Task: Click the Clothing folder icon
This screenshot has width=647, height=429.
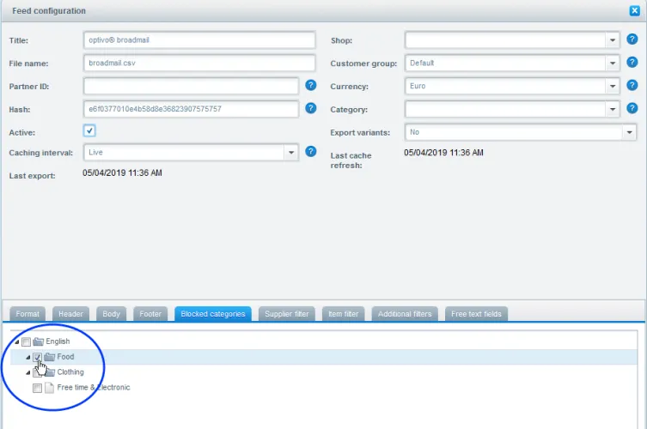Action: pyautogui.click(x=50, y=372)
